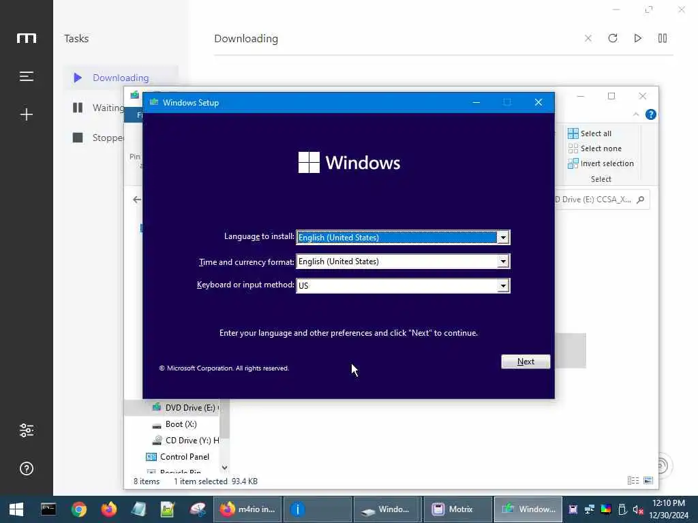The image size is (698, 523).
Task: Open the network tray icon
Action: pyautogui.click(x=590, y=509)
